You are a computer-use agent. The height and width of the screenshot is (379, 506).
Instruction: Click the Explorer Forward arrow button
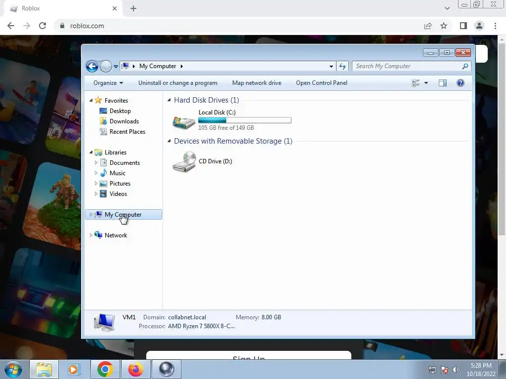coord(106,67)
